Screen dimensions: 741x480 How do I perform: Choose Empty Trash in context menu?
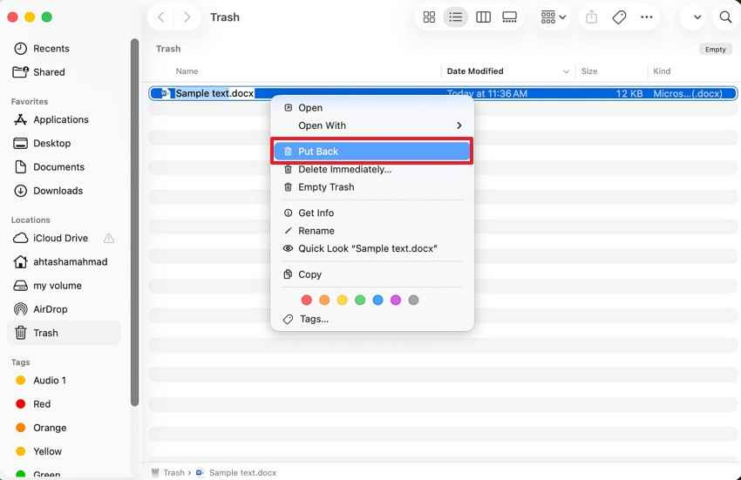(372, 187)
